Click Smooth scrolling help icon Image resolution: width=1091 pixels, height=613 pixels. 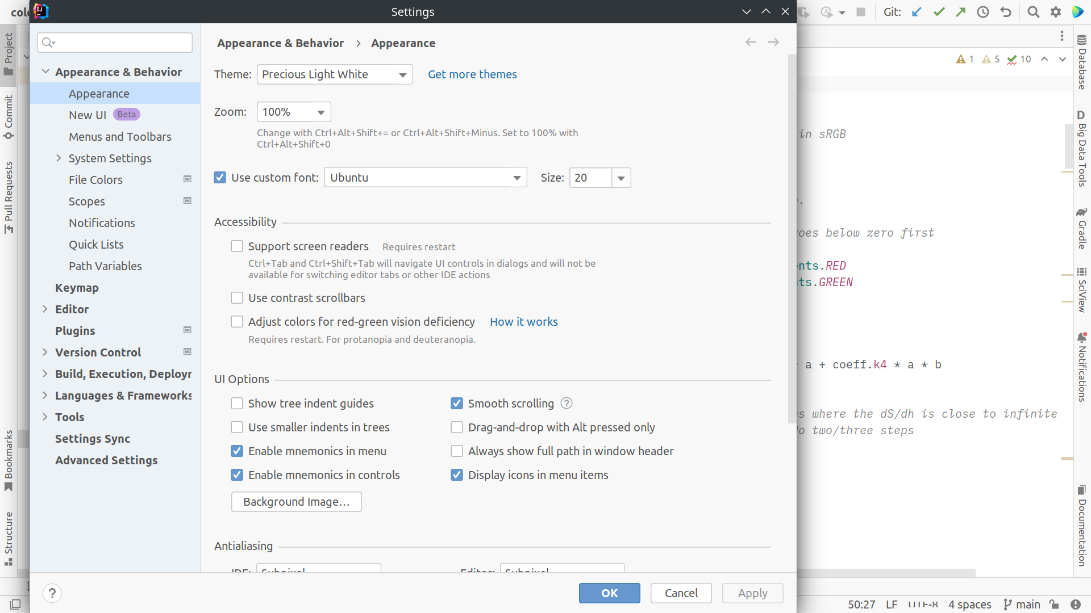pos(567,403)
